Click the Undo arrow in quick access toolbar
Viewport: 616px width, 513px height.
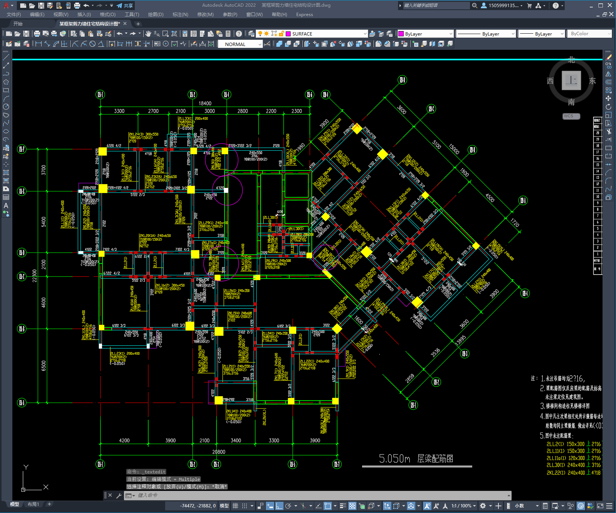click(86, 6)
